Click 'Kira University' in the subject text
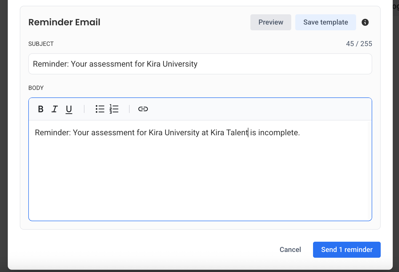The width and height of the screenshot is (399, 272). pyautogui.click(x=172, y=64)
